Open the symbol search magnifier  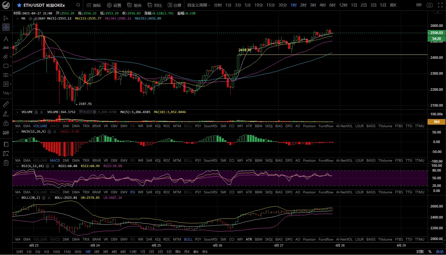(x=78, y=5)
